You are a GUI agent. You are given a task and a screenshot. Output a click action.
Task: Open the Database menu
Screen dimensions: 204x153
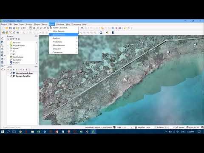point(60,24)
